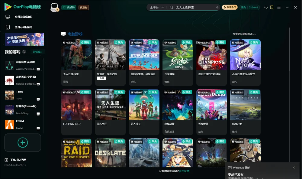Screen dimensions: 302x179
Task: Open the mini-mode window icon
Action: [272, 7]
